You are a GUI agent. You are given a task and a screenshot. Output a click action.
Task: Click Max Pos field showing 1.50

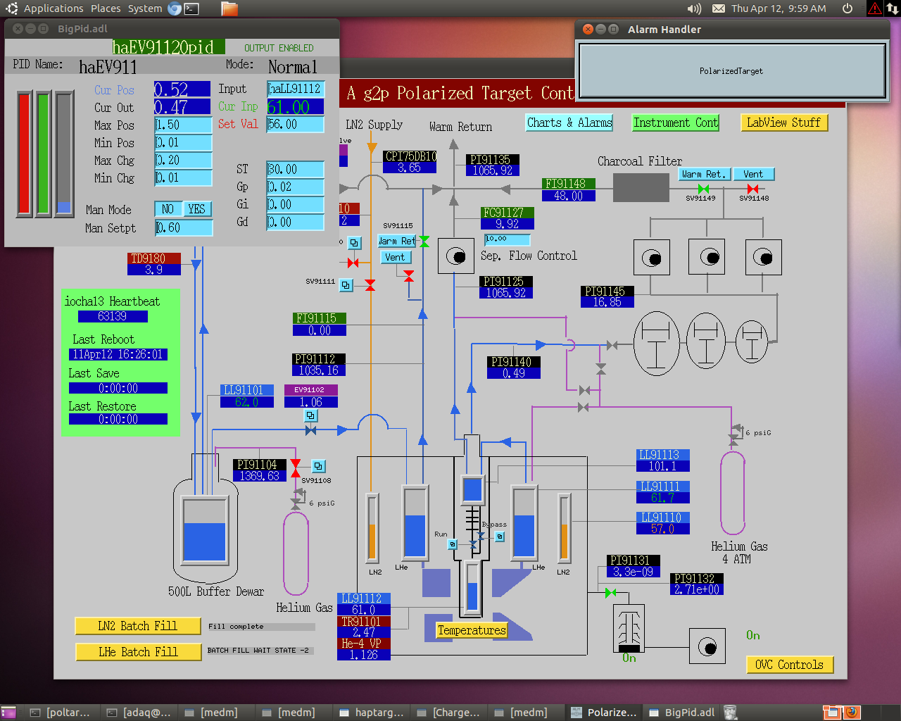coord(184,125)
